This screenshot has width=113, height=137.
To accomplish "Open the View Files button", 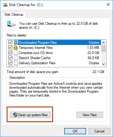I will pyautogui.click(x=90, y=115).
